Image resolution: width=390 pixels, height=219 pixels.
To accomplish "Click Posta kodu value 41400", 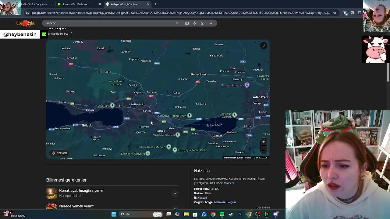I will (x=215, y=189).
